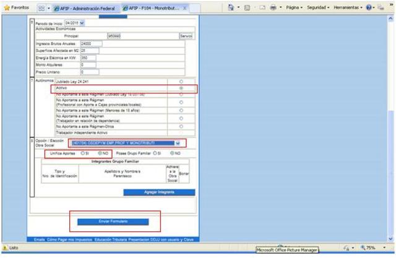The height and width of the screenshot is (266, 396).
Task: Select the Jubilado Ley 24.241 radio button
Action: [181, 82]
